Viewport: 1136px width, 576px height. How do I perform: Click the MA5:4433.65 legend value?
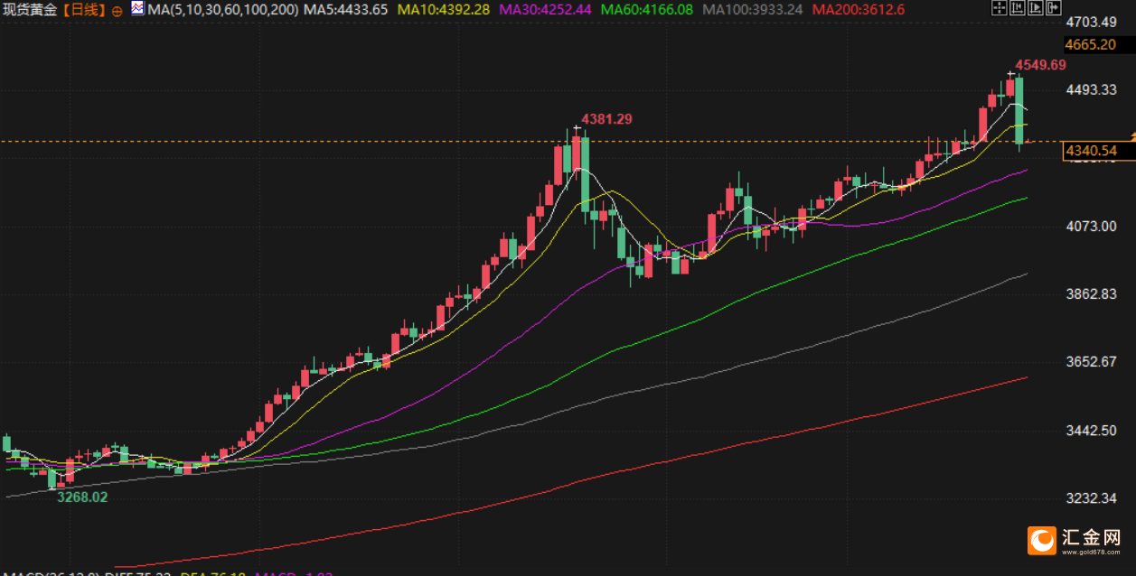tap(346, 10)
